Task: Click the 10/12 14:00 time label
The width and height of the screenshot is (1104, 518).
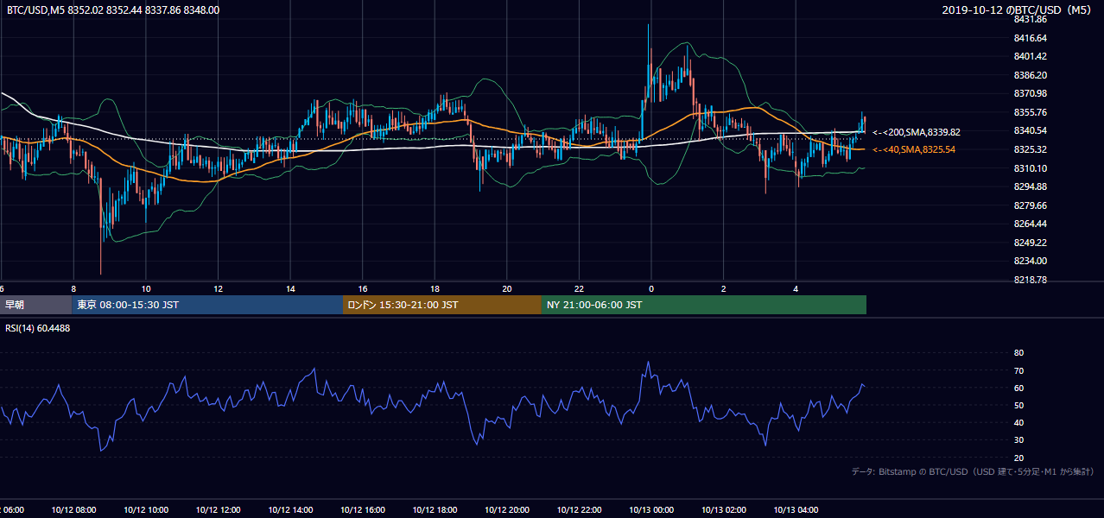Action: pos(289,510)
